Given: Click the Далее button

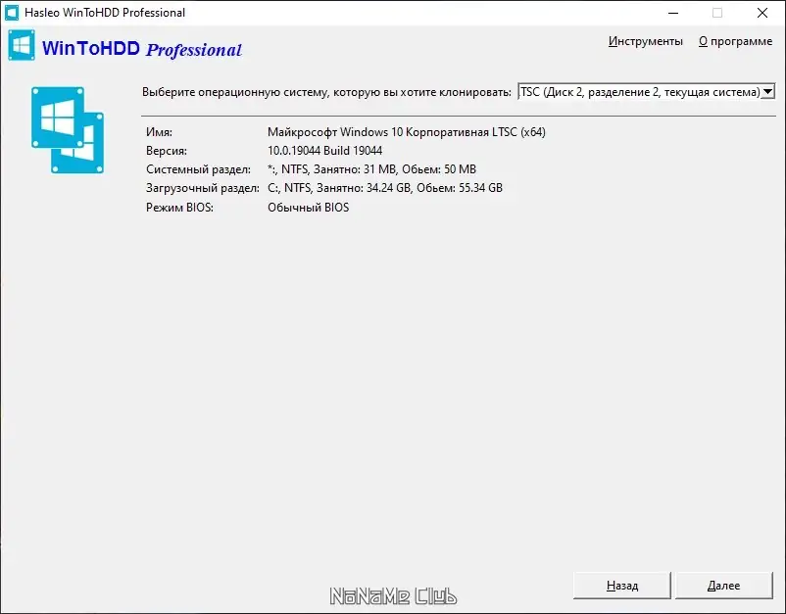Looking at the screenshot, I should (x=724, y=586).
